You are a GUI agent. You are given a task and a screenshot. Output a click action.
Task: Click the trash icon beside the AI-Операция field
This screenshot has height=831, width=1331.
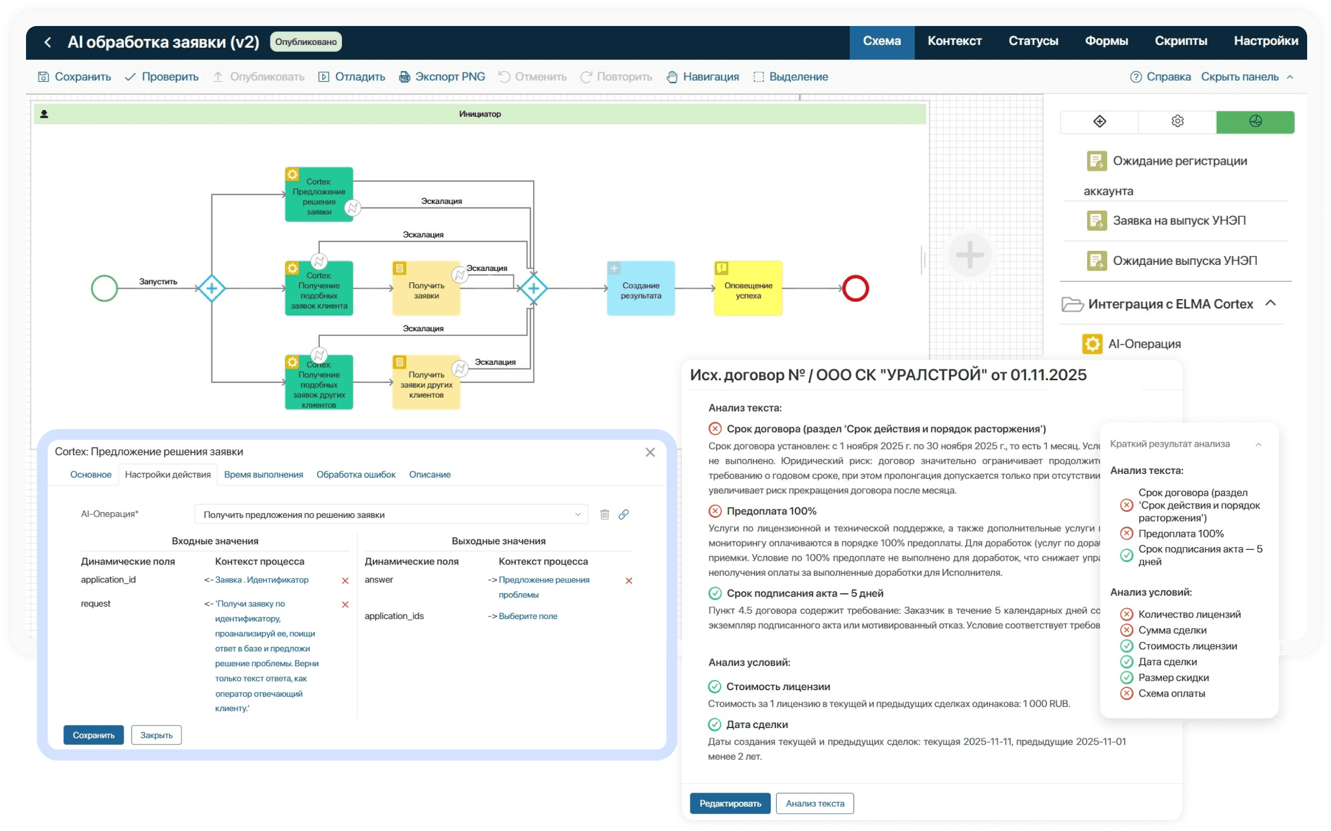(x=604, y=515)
